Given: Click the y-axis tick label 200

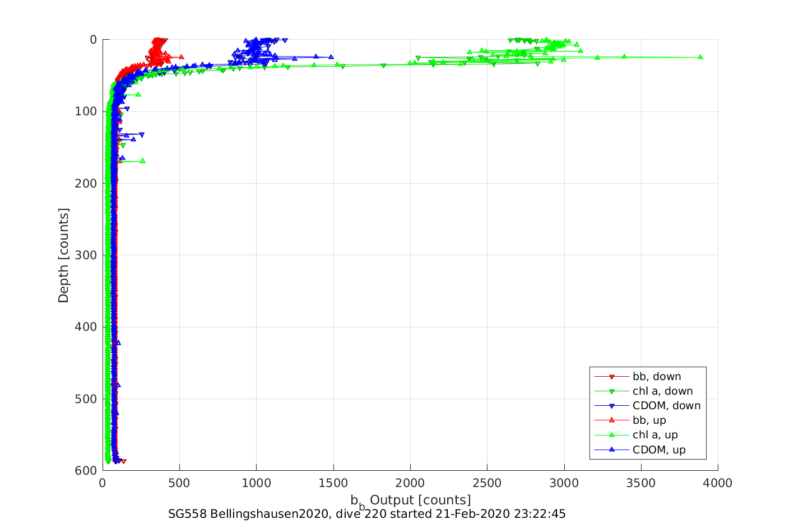Looking at the screenshot, I should pos(86,184).
